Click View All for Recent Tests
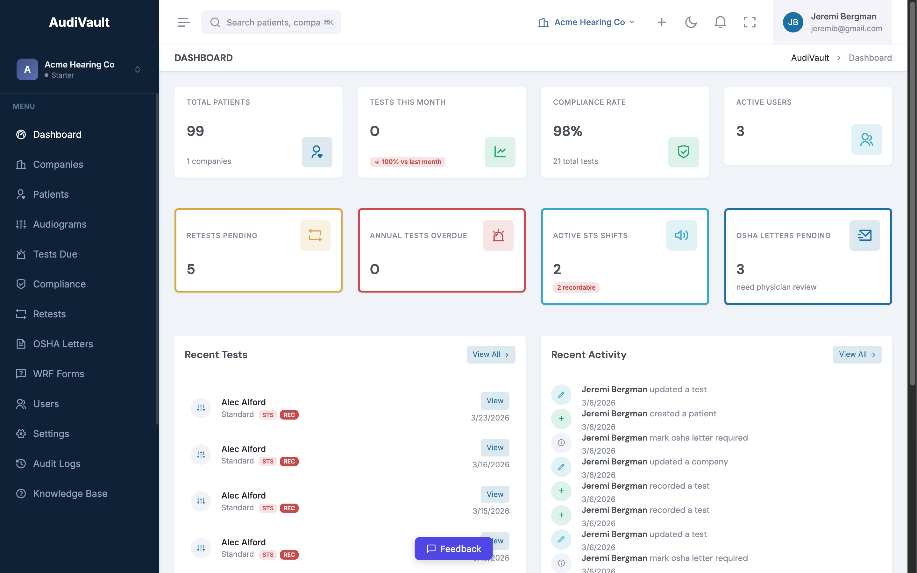This screenshot has height=573, width=917. 491,354
